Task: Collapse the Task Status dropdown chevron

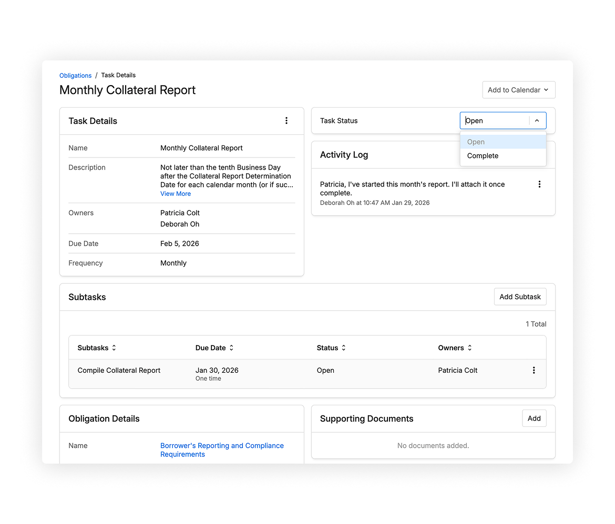Action: [537, 121]
